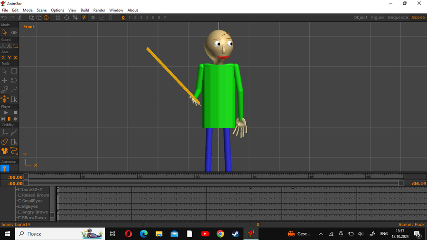
Task: Play the animation
Action: 6,113
